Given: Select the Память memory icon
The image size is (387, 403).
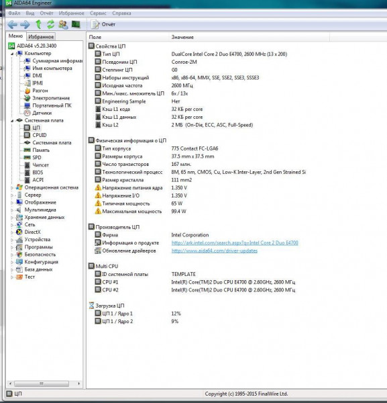Looking at the screenshot, I should (x=27, y=150).
